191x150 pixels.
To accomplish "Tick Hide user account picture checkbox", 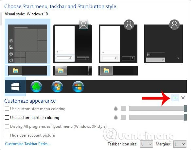I will coord(7,135).
